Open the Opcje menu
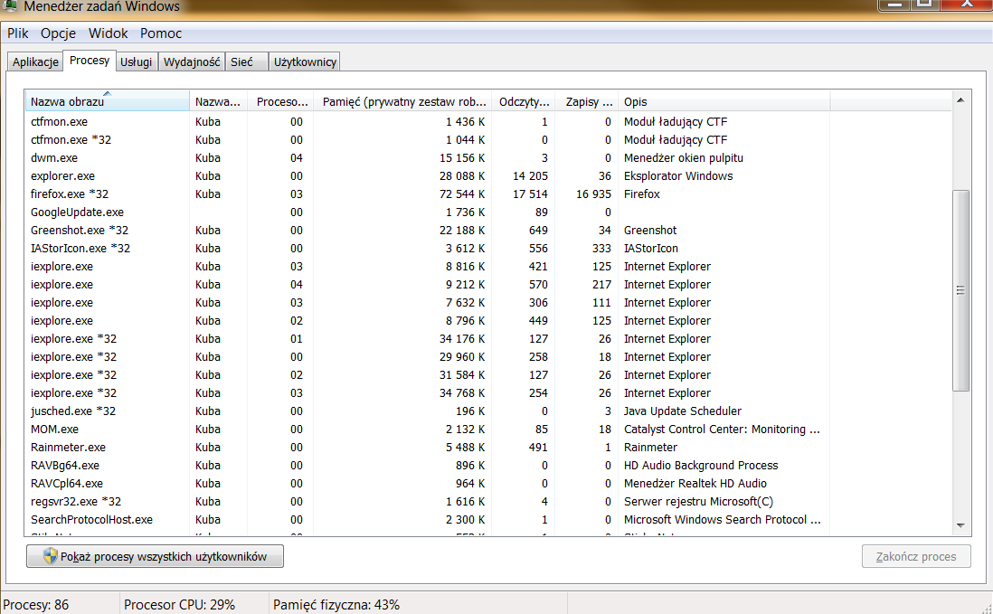This screenshot has height=614, width=993. point(58,33)
